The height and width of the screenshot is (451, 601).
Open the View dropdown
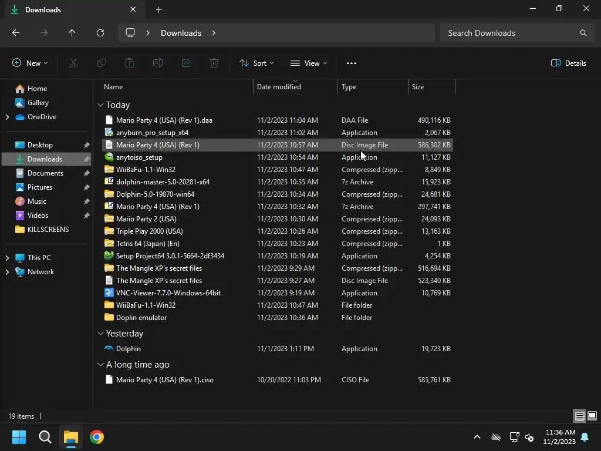(309, 63)
